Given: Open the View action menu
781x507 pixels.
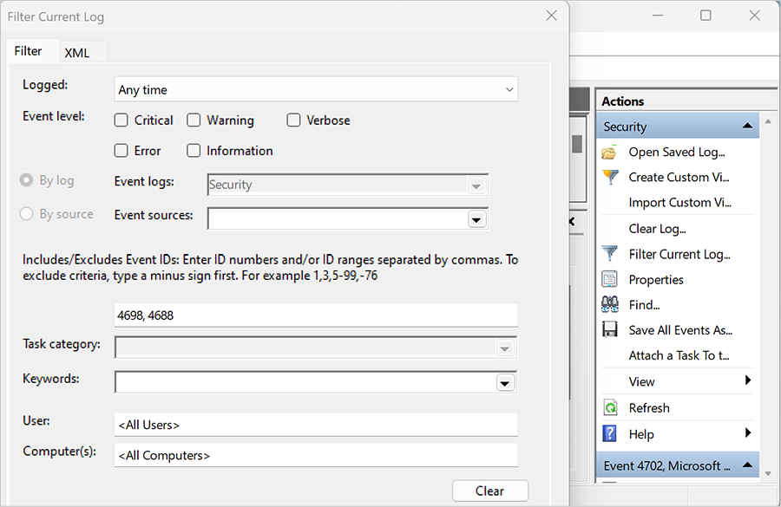Looking at the screenshot, I should [x=641, y=381].
